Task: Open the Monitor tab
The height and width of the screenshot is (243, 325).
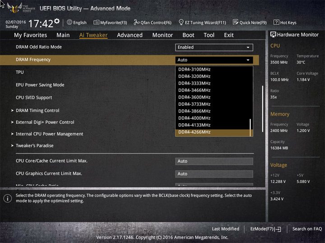Action: point(162,35)
